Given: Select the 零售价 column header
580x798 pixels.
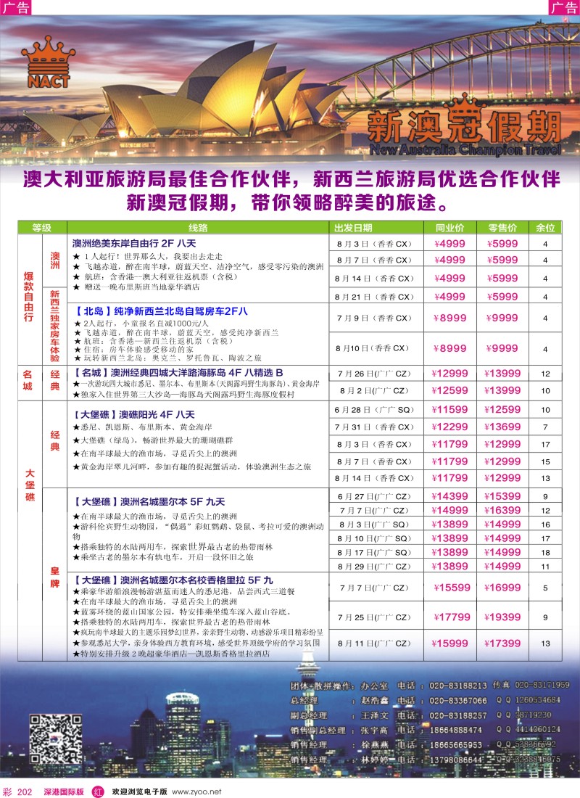Looking at the screenshot, I should click(502, 228).
